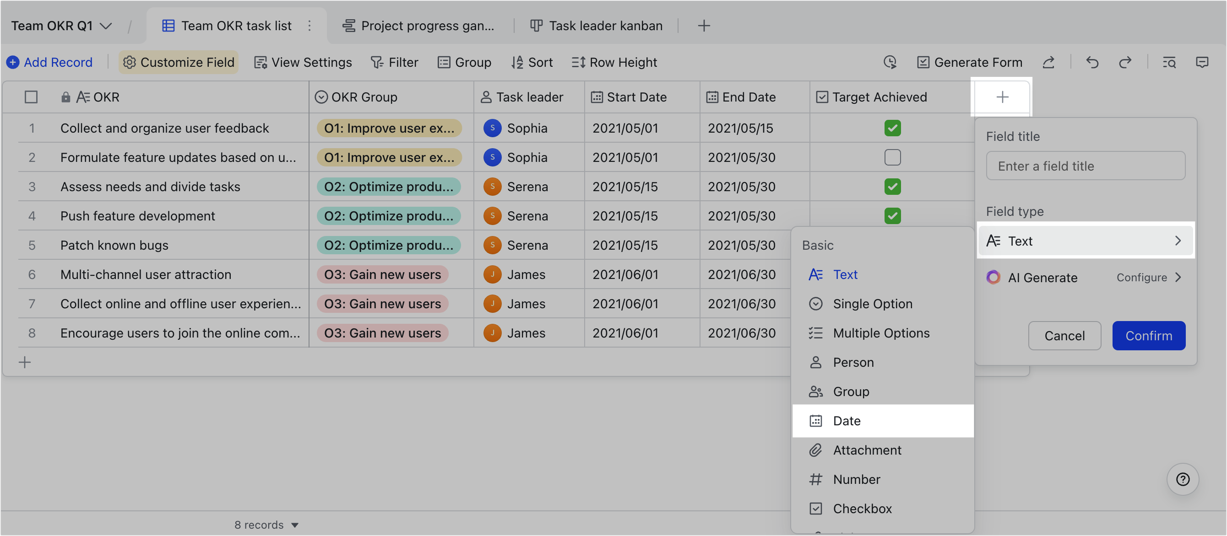1227x536 pixels.
Task: Check Target Achieved for Formulate feature updates
Action: pyautogui.click(x=893, y=157)
